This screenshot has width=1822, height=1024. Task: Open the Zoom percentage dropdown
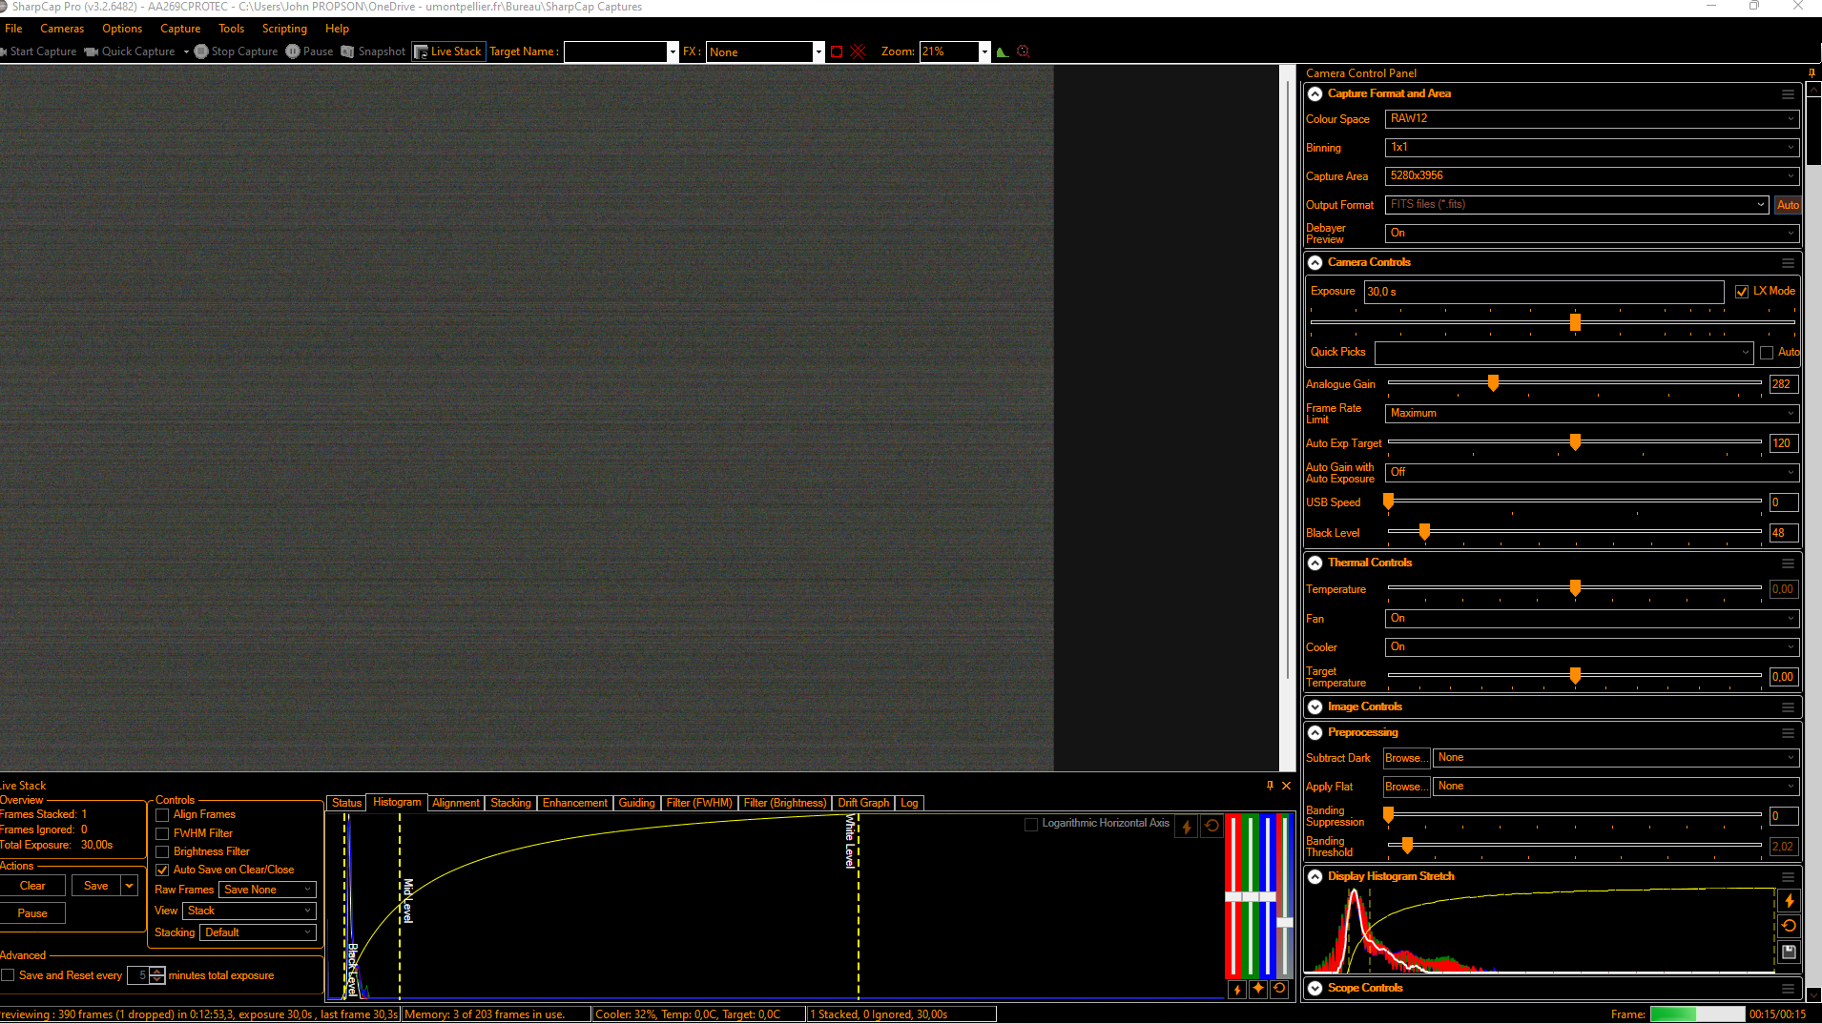(x=984, y=51)
